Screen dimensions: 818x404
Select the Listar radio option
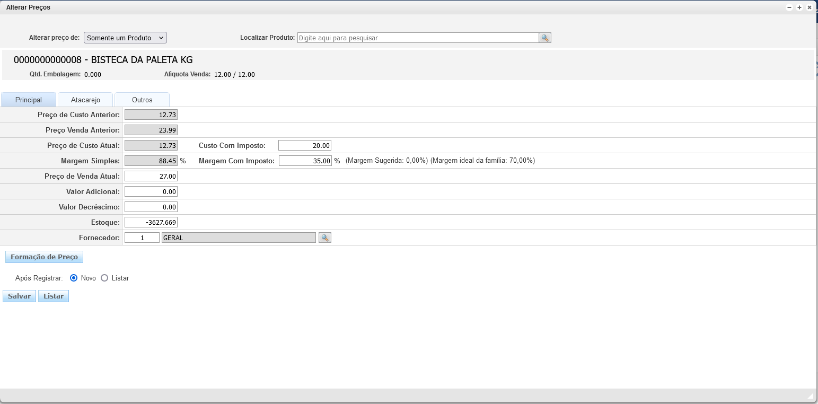coord(104,278)
